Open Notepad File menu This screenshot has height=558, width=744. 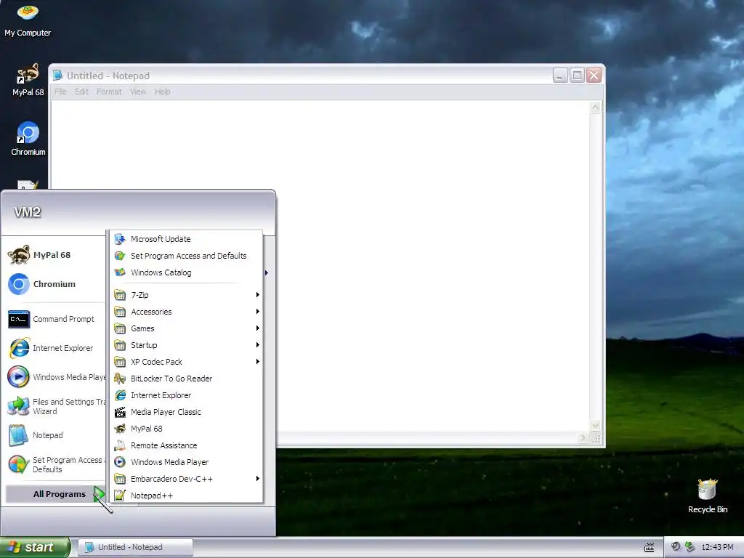pos(60,92)
